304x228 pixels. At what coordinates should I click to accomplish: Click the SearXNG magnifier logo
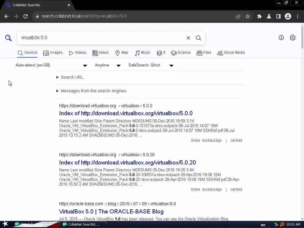click(x=8, y=38)
